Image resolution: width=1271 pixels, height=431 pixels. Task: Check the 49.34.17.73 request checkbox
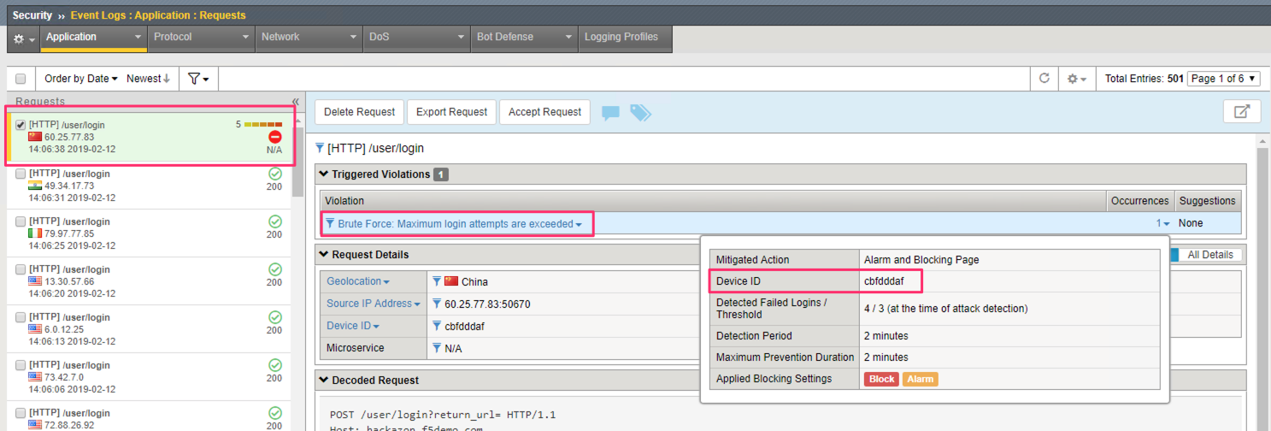[x=21, y=174]
